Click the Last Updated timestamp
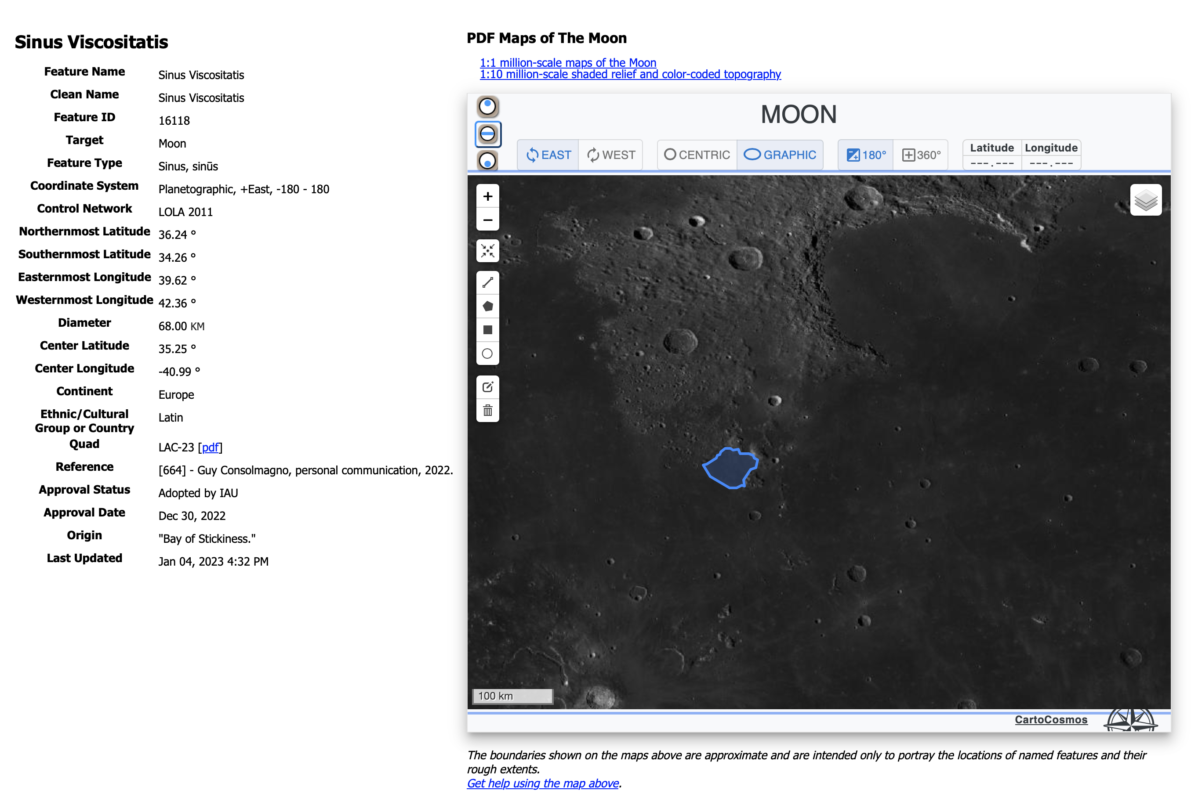The image size is (1191, 794). click(x=213, y=562)
